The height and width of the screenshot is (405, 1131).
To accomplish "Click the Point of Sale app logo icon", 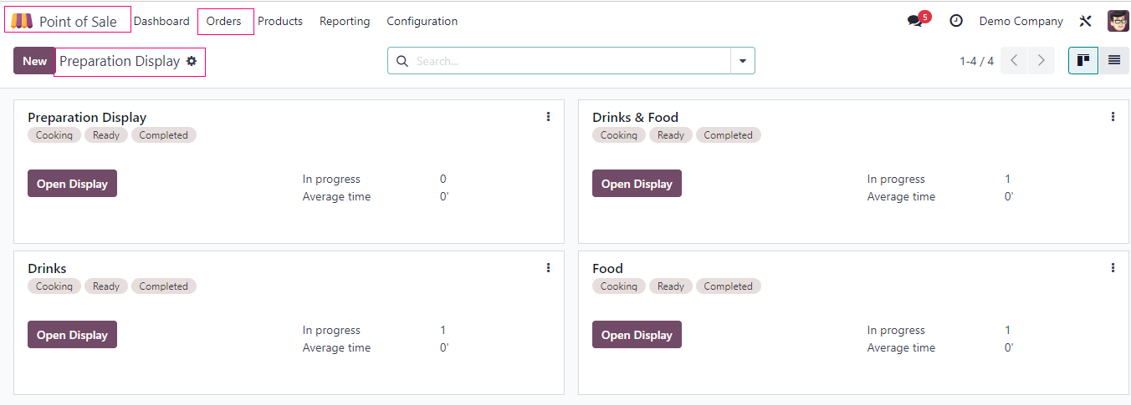I will 22,21.
